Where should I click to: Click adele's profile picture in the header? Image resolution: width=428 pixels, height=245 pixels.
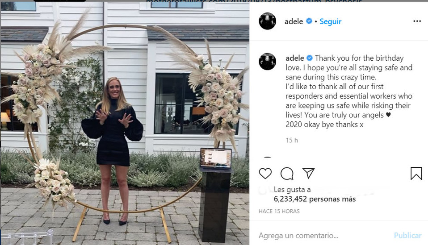click(x=267, y=21)
